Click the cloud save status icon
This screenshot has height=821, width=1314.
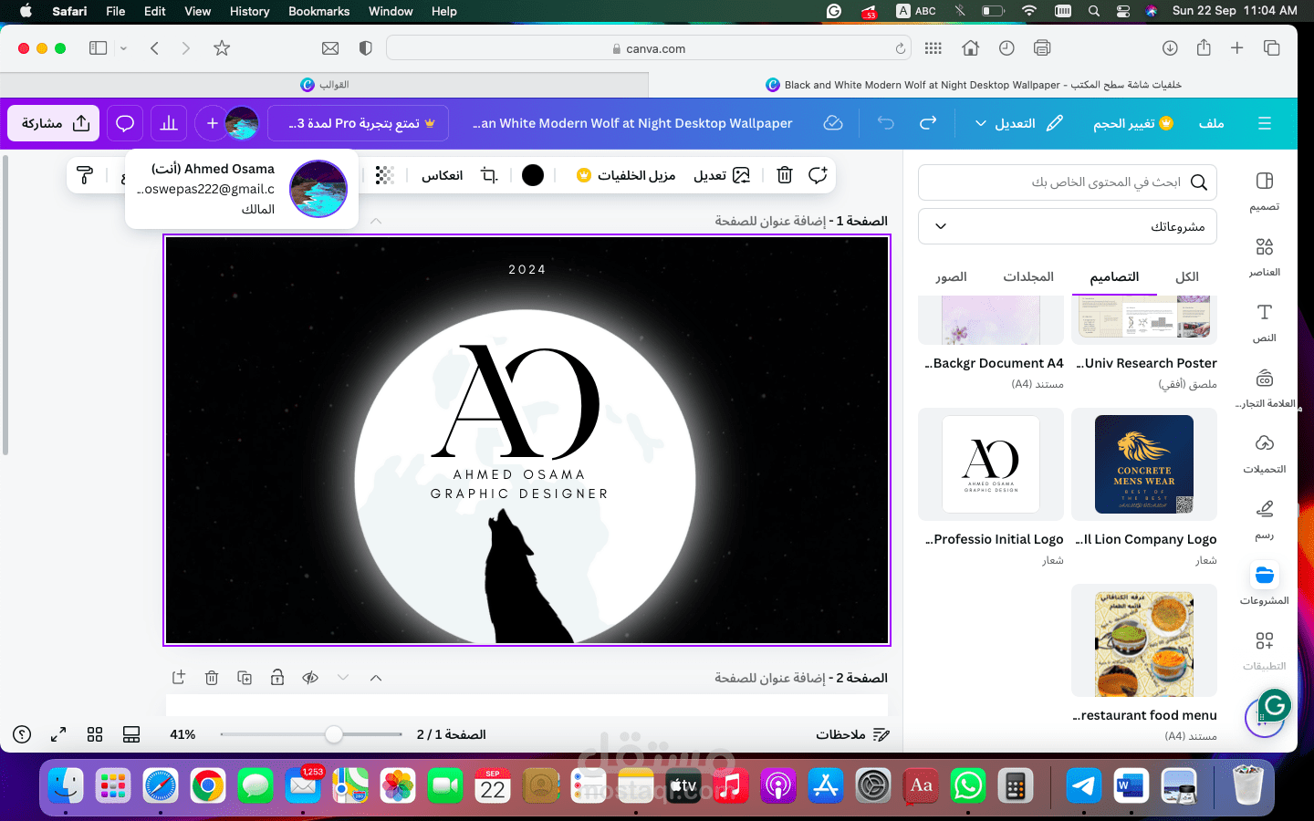833,123
